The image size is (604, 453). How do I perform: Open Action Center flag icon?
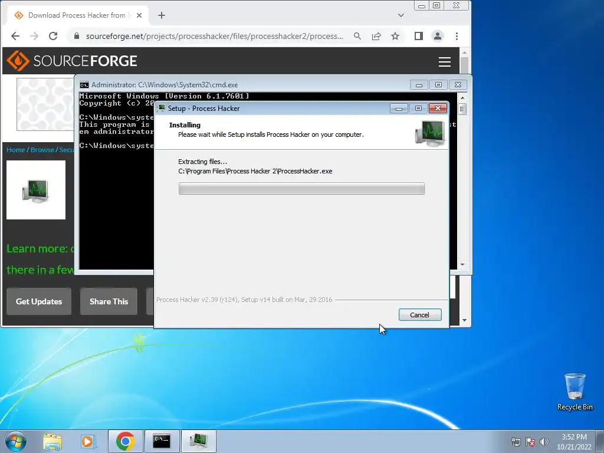[x=530, y=442]
